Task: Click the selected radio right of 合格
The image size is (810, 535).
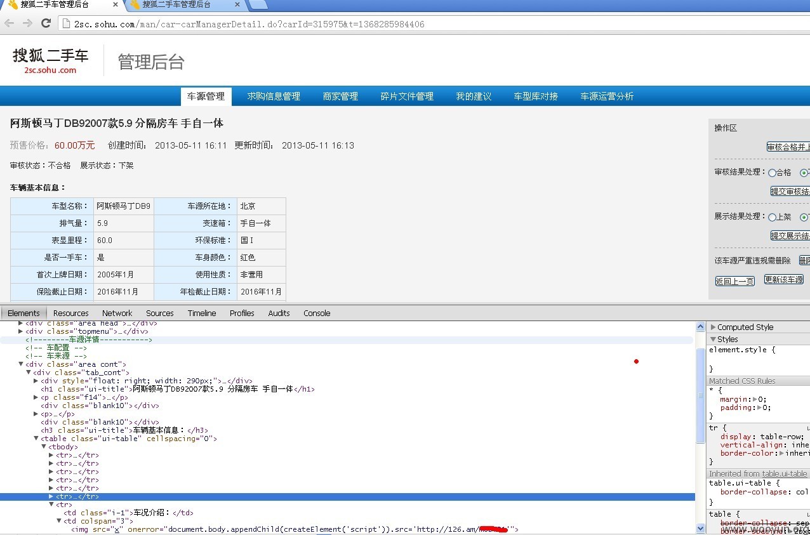Action: (804, 173)
